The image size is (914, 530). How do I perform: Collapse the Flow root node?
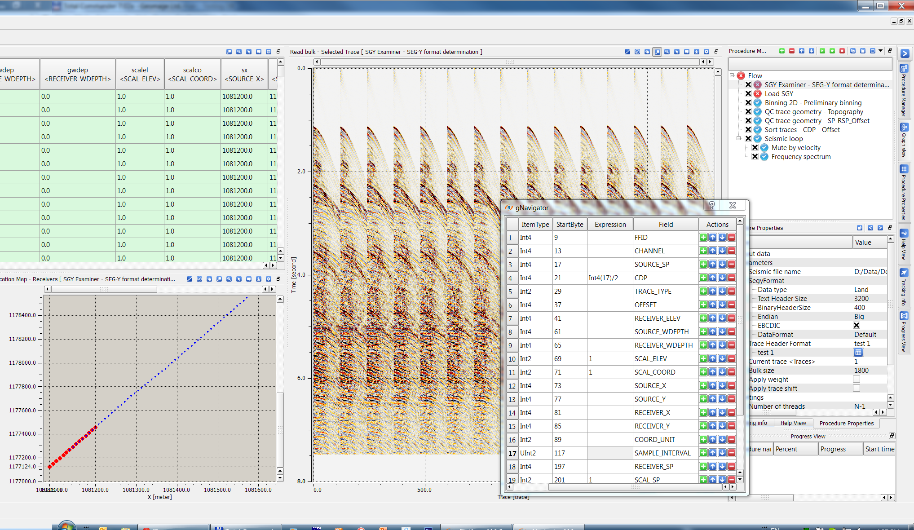(x=732, y=75)
